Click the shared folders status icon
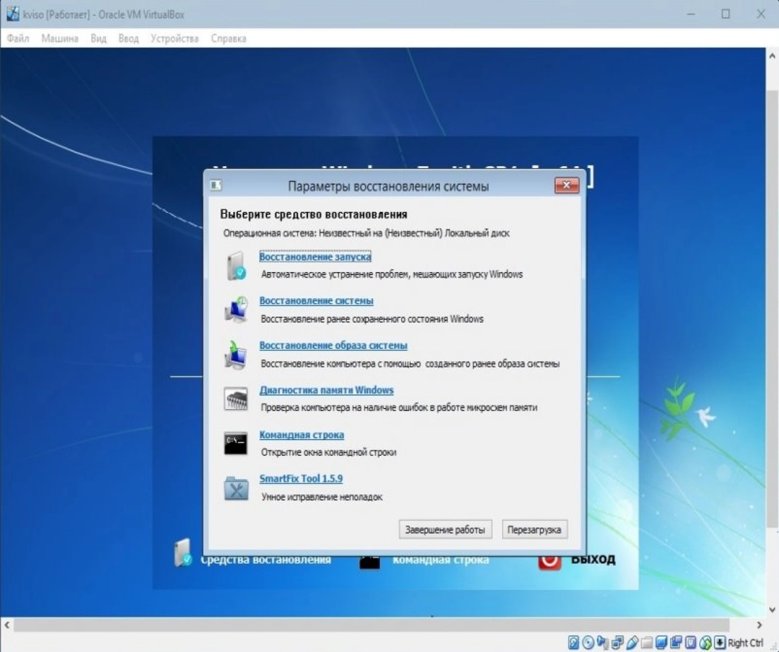This screenshot has height=652, width=779. coord(646,643)
